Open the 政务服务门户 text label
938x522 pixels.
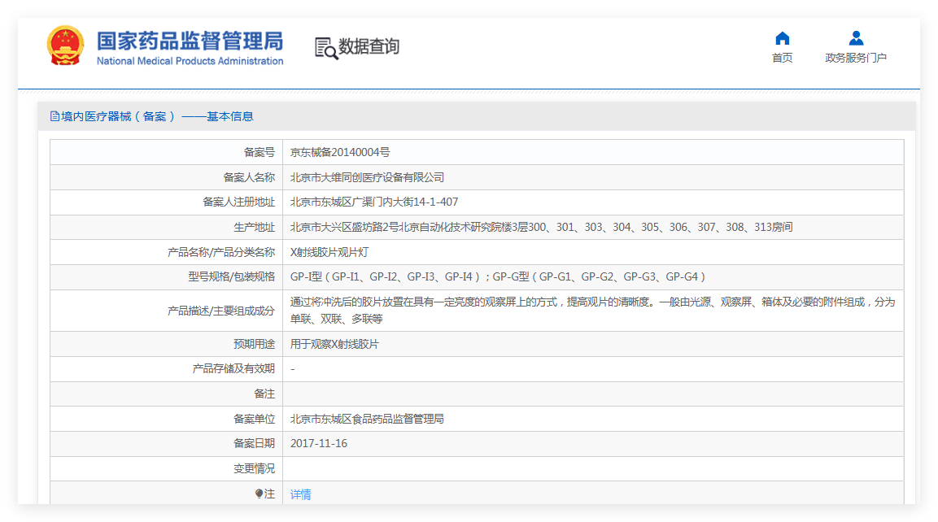point(856,58)
